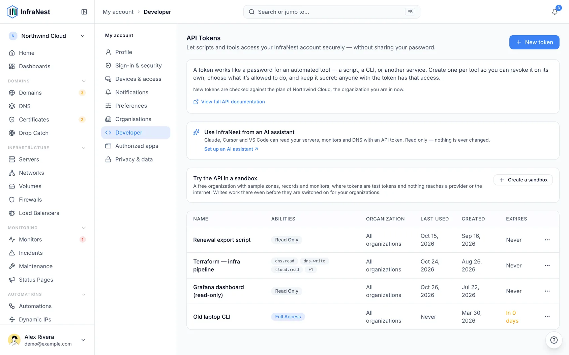Select Authorized apps
The image size is (569, 355).
tap(136, 146)
